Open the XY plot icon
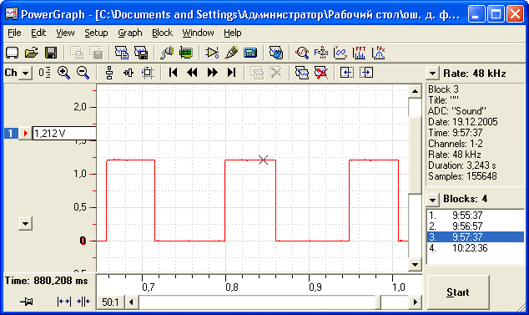Viewport: 529px width, 315px height. pyautogui.click(x=340, y=53)
